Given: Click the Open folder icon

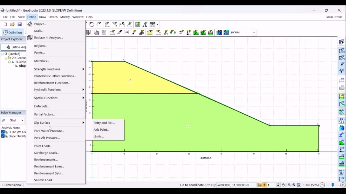Looking at the screenshot, I should pos(12,24).
